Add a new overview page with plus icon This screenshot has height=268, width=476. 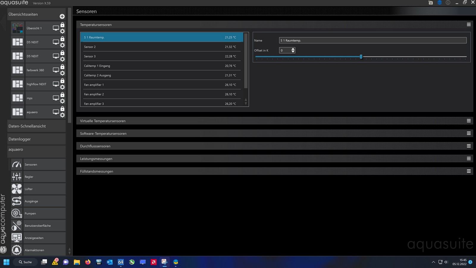click(x=62, y=16)
